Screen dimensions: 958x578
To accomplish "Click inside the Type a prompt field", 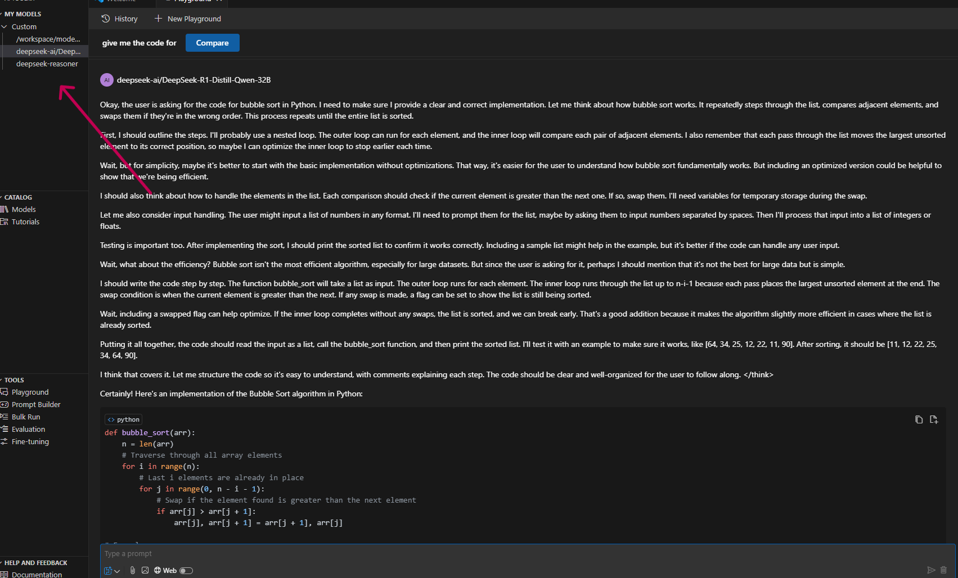I will point(394,553).
